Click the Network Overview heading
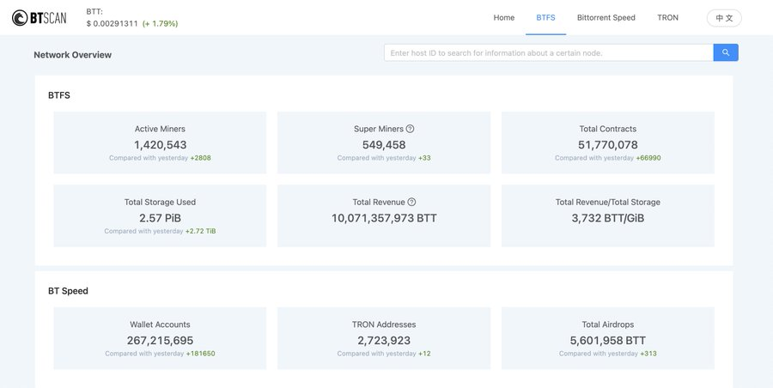This screenshot has width=773, height=388. click(x=72, y=55)
